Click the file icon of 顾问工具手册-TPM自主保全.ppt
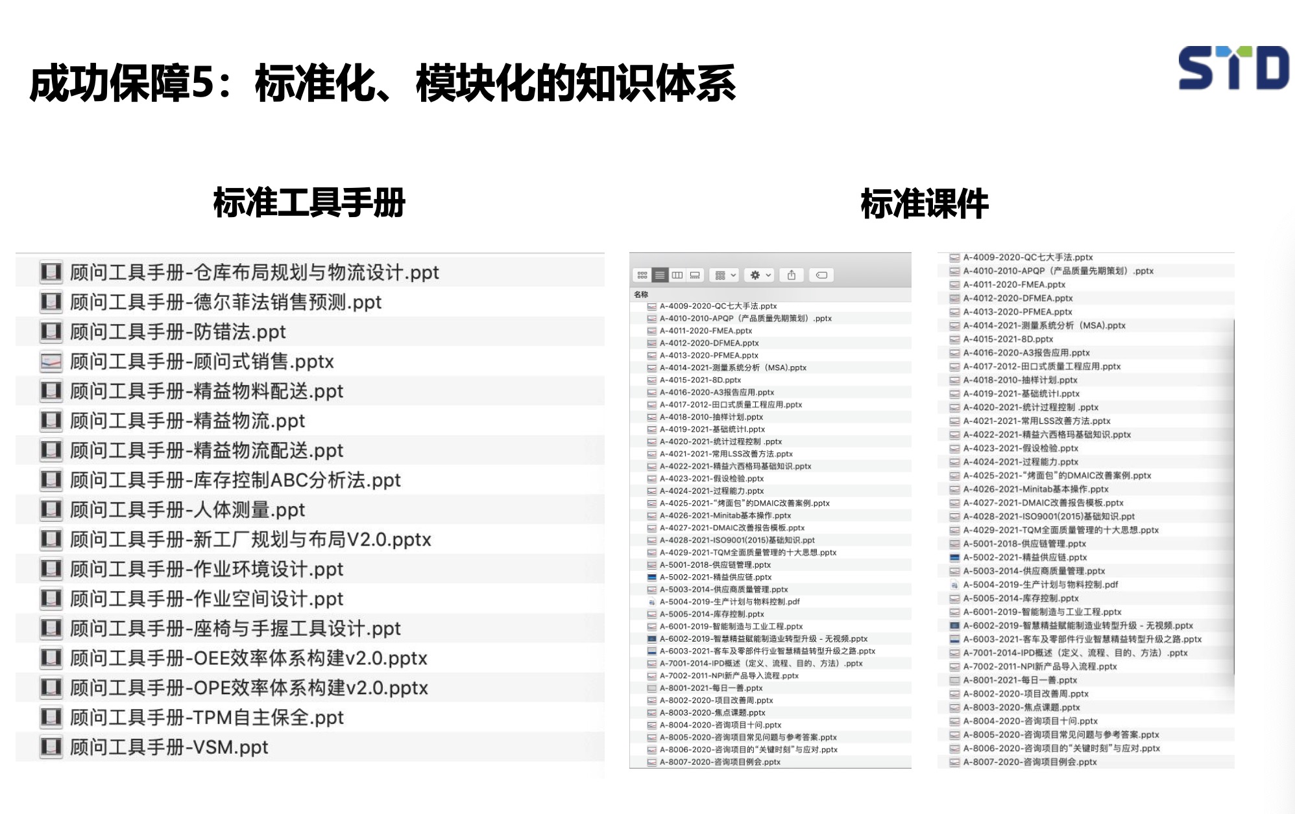1295x814 pixels. (x=51, y=717)
